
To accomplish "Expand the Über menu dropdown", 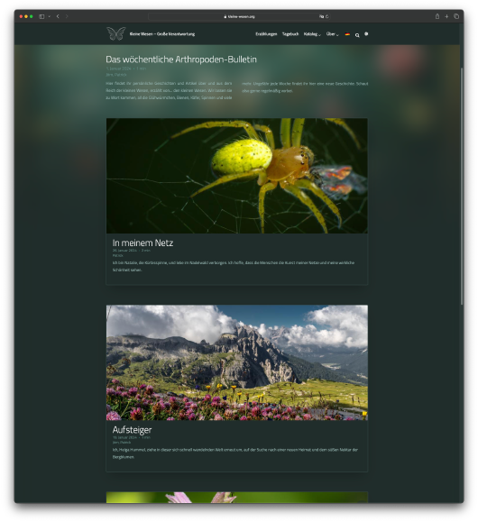I will pos(332,34).
